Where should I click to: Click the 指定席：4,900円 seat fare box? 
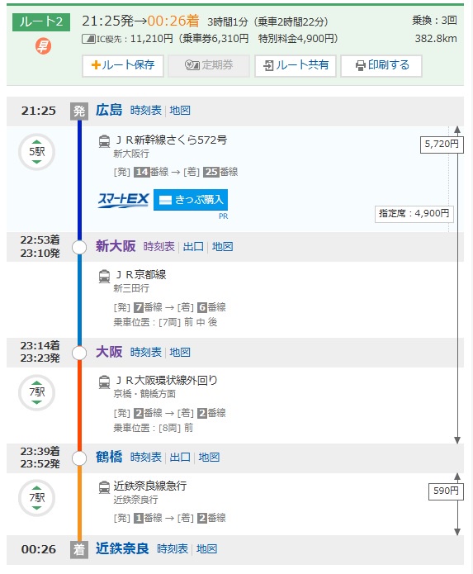pos(414,214)
